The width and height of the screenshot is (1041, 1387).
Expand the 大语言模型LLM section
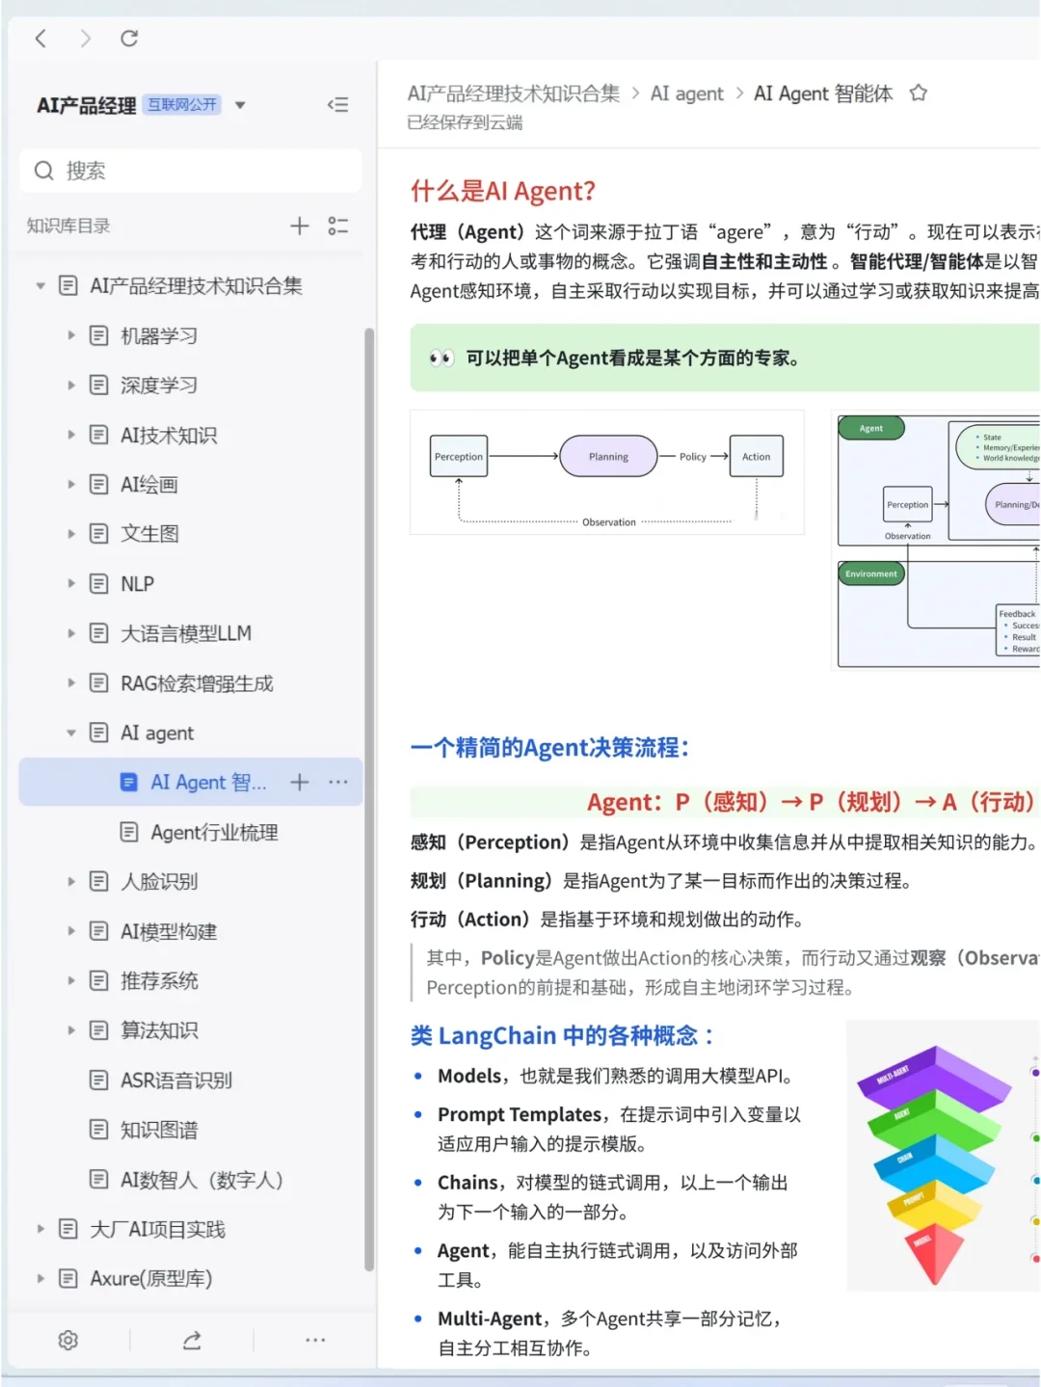click(x=72, y=633)
